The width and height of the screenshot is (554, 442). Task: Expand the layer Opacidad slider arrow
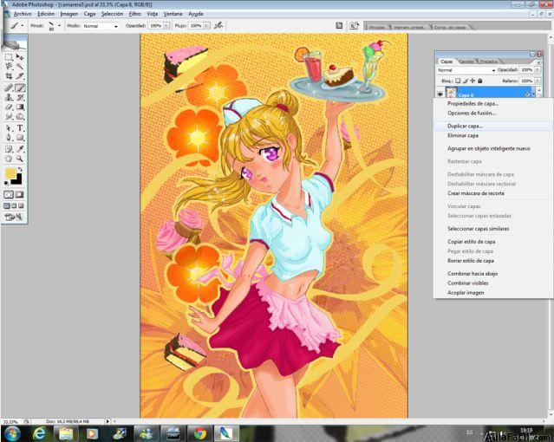tap(538, 70)
